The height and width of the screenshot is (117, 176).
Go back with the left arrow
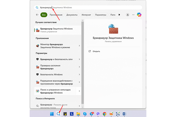[37, 15]
